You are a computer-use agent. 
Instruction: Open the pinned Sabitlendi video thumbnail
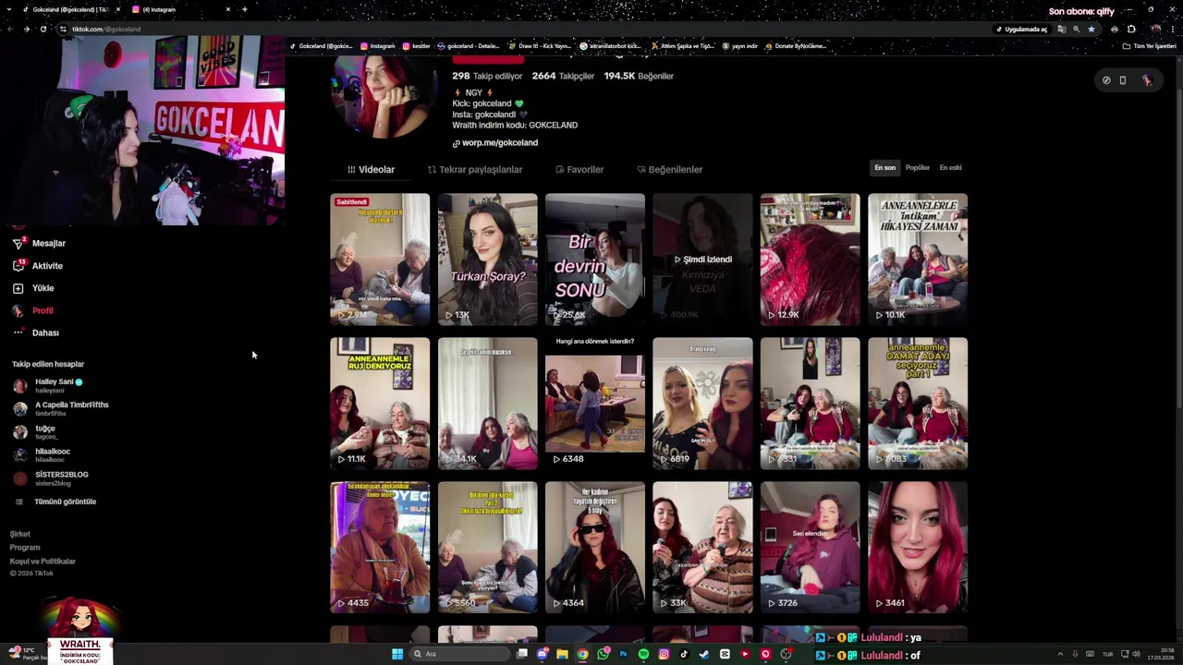(380, 260)
